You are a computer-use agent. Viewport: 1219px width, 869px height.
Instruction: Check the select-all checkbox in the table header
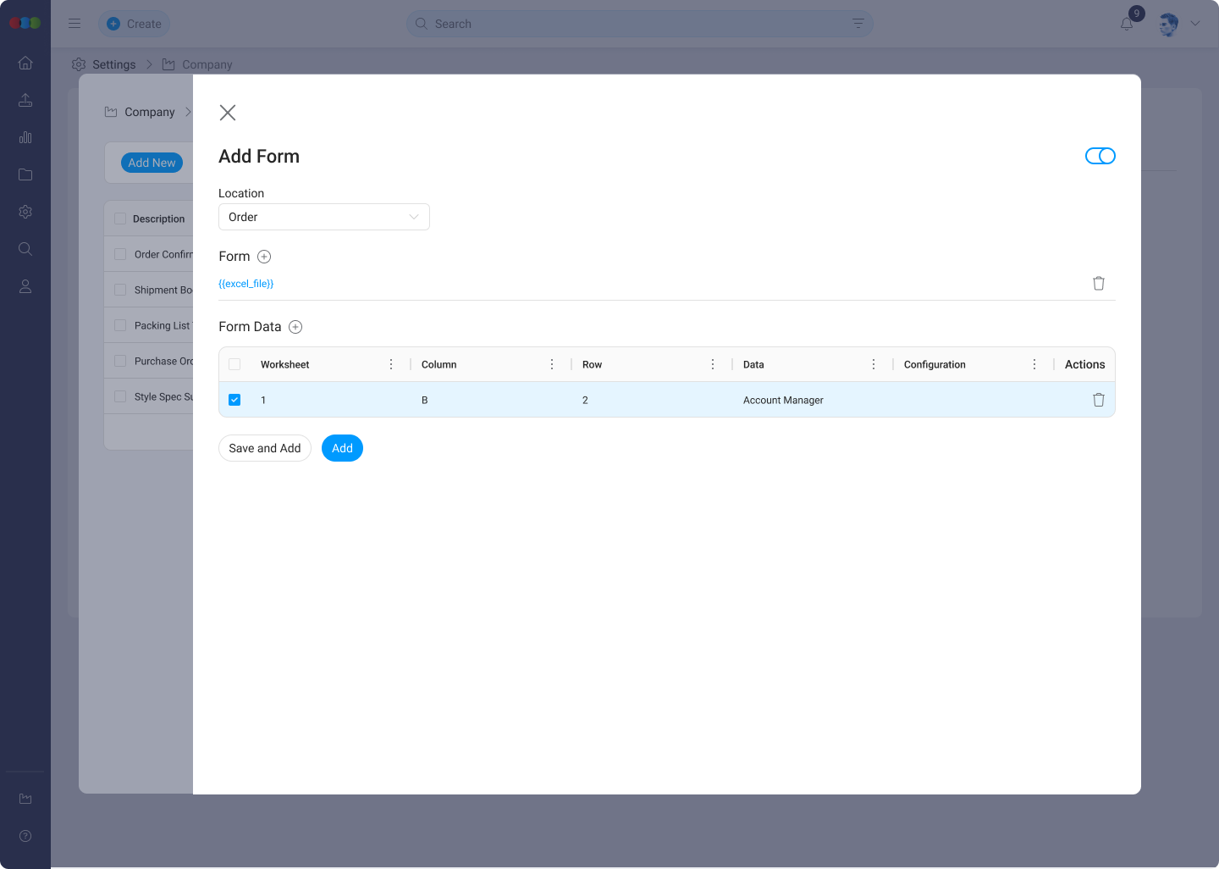pyautogui.click(x=234, y=363)
